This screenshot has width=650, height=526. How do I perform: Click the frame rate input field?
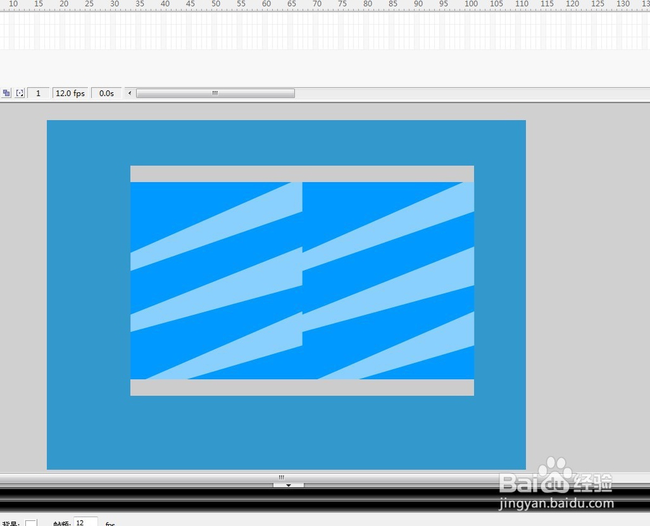[x=86, y=522]
